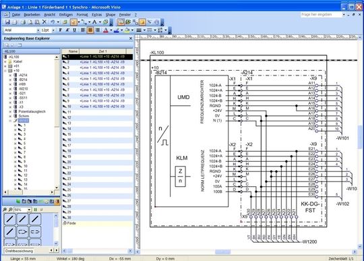Select the Connector tool
The width and height of the screenshot is (364, 261).
click(x=84, y=22)
